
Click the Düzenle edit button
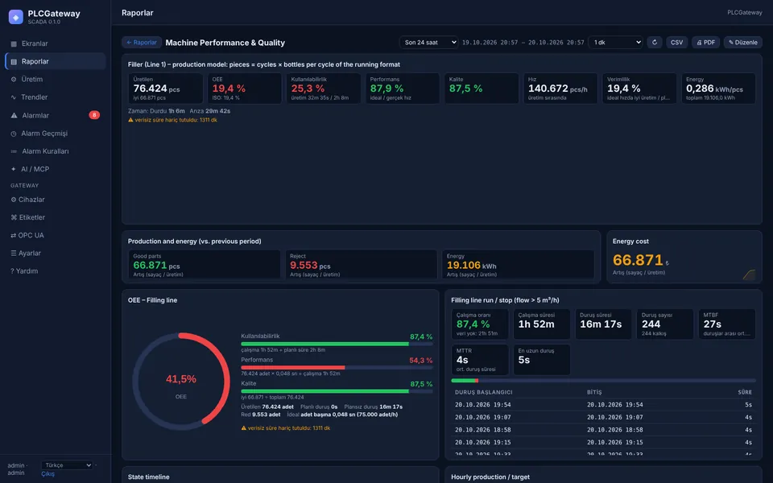[x=742, y=43]
